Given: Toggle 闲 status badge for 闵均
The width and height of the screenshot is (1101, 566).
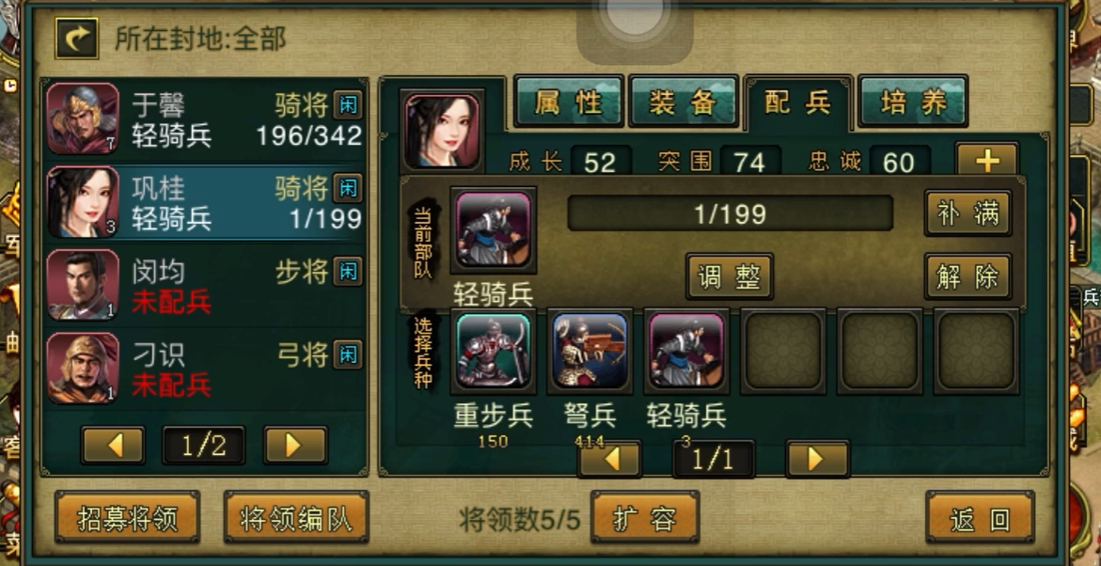Looking at the screenshot, I should [x=348, y=272].
